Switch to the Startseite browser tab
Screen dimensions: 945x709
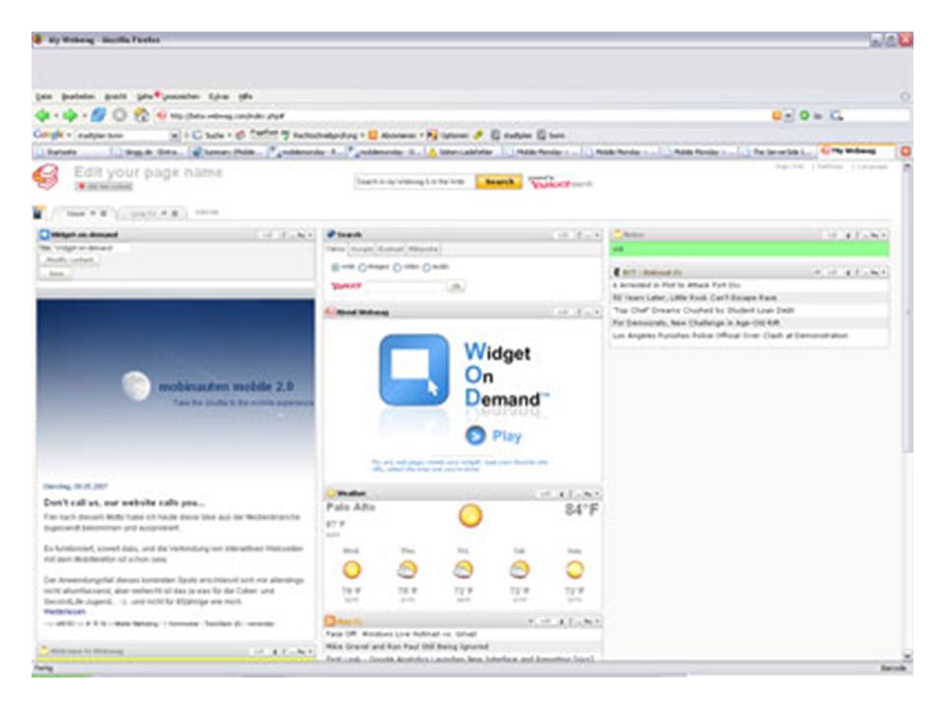(72, 152)
